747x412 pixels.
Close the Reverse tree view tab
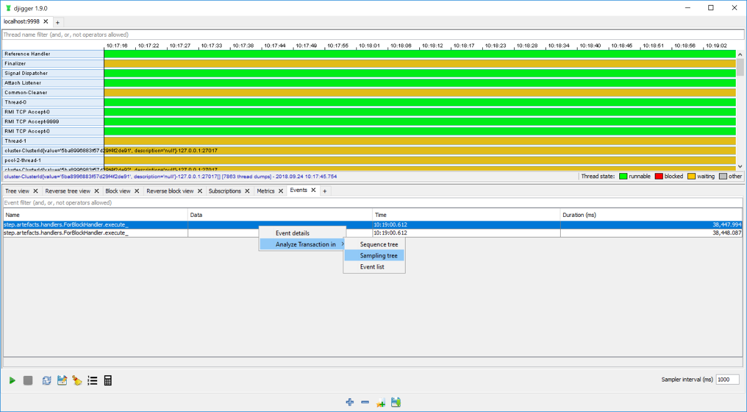click(x=97, y=191)
